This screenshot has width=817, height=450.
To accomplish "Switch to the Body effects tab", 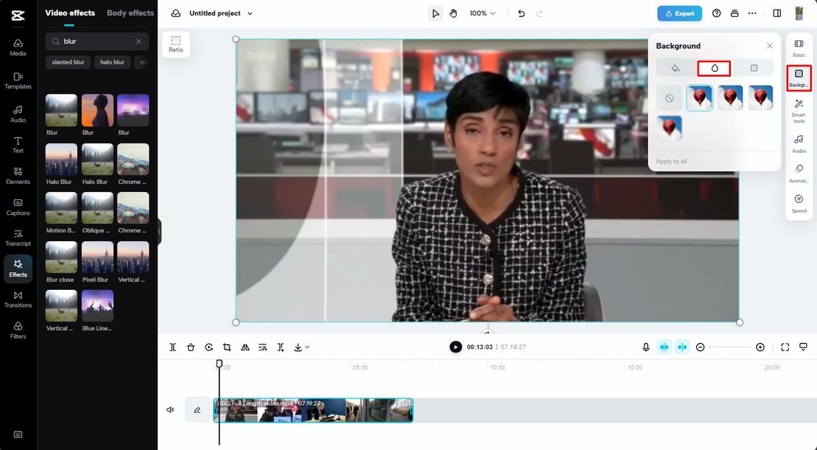I will [130, 13].
